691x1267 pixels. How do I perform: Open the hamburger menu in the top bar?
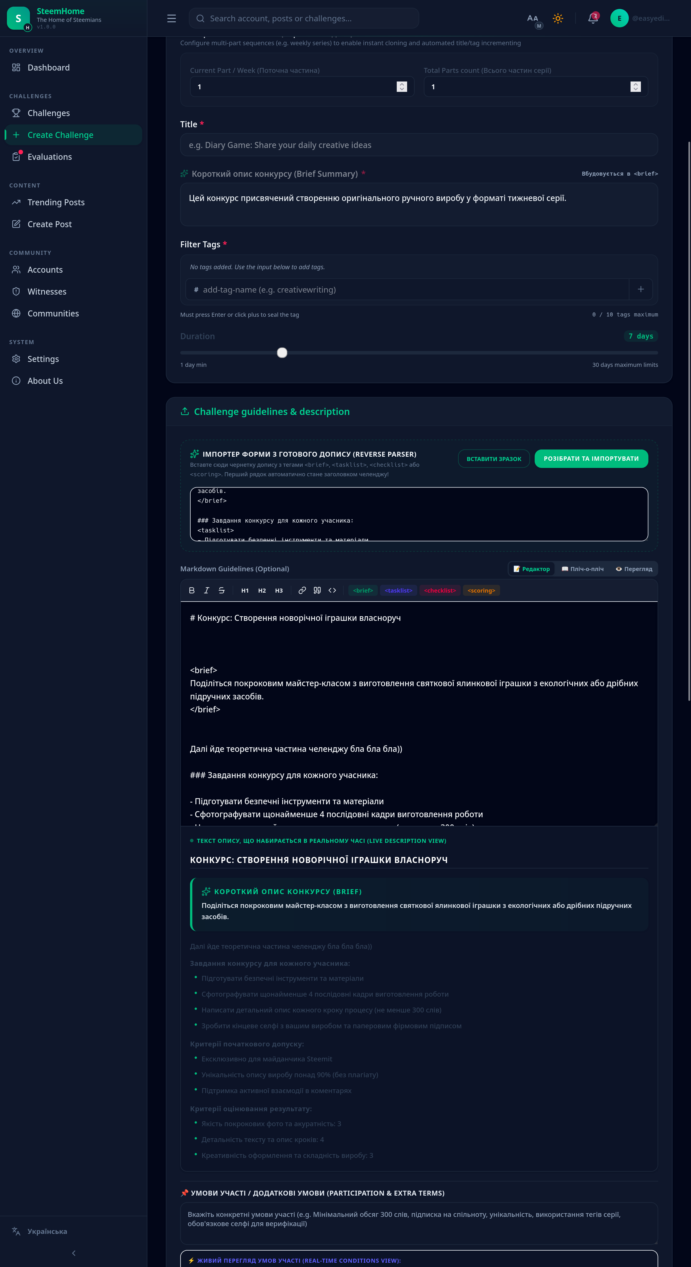[x=171, y=18]
